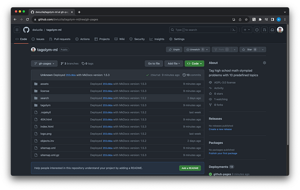
Task: Open the user avatar menu
Action: (280, 30)
